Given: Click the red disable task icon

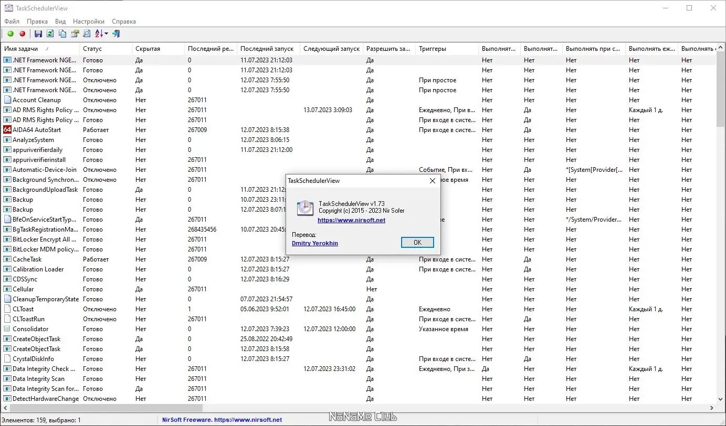Looking at the screenshot, I should [23, 34].
